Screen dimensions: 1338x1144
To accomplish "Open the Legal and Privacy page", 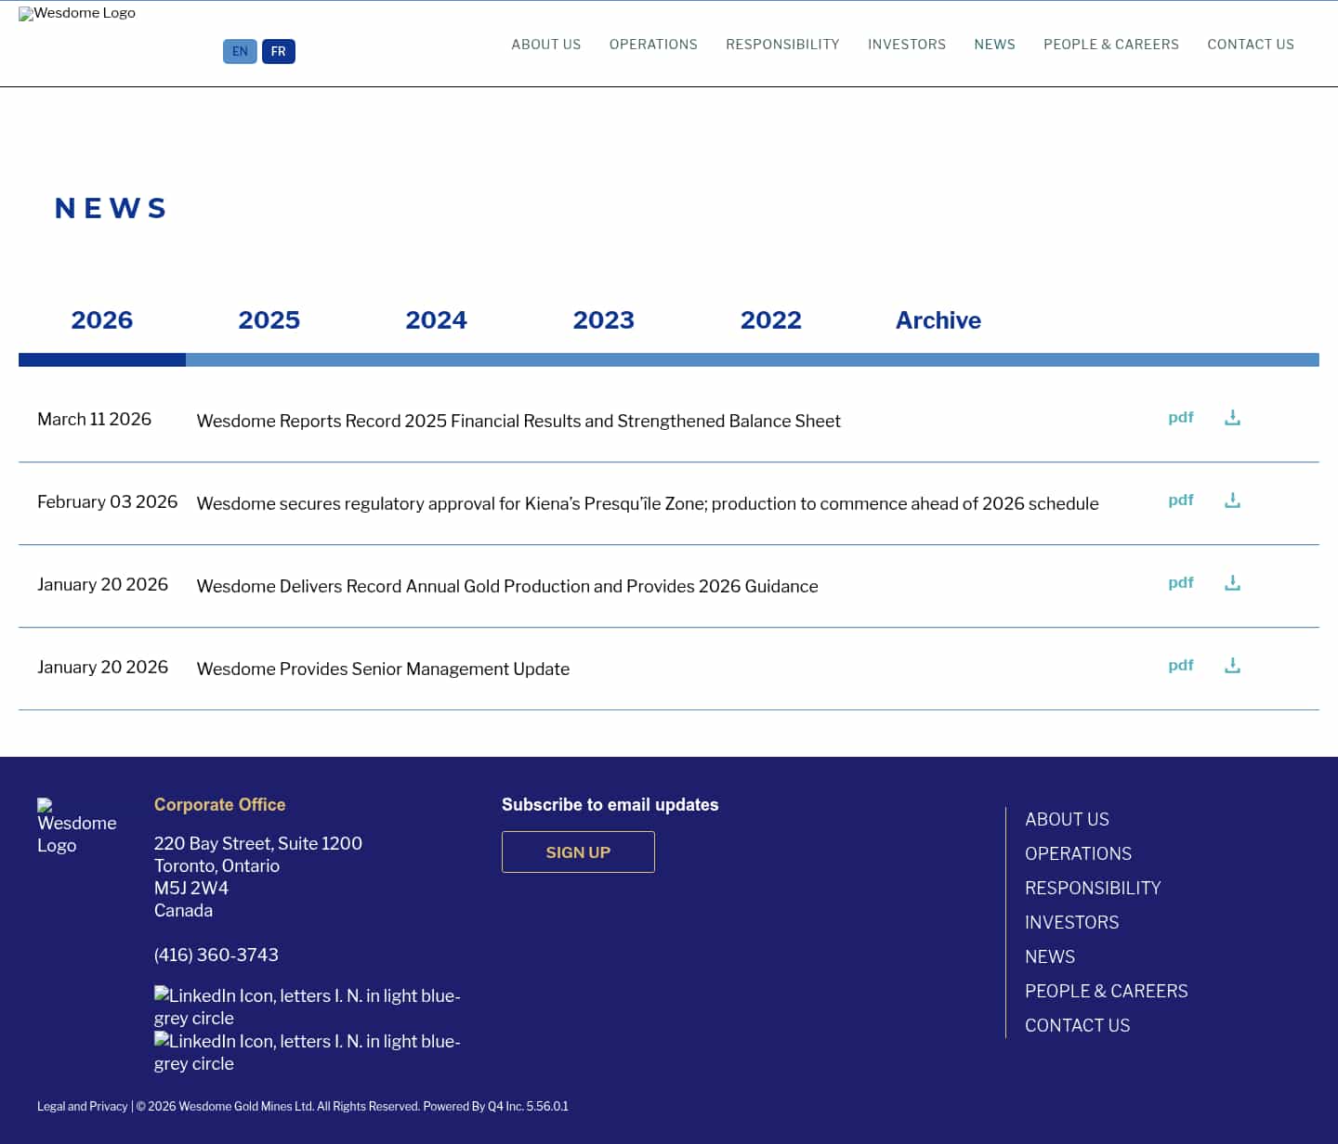I will [82, 1106].
